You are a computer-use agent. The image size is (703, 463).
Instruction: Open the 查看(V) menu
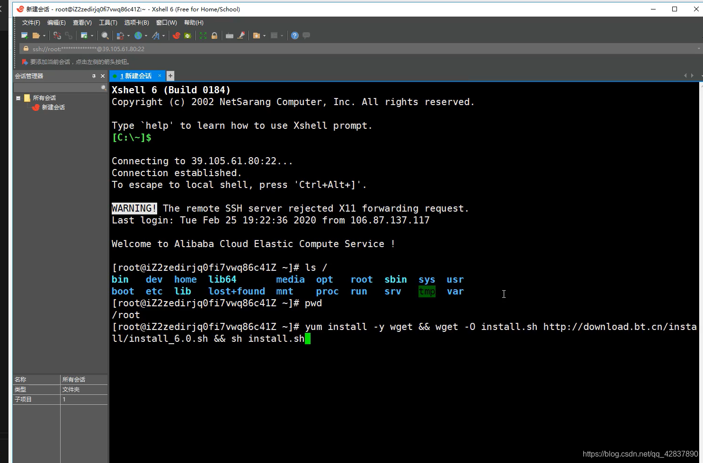click(82, 23)
